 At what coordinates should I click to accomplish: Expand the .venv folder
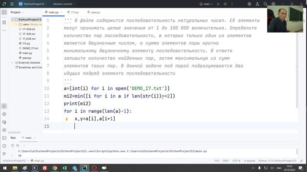(16, 24)
